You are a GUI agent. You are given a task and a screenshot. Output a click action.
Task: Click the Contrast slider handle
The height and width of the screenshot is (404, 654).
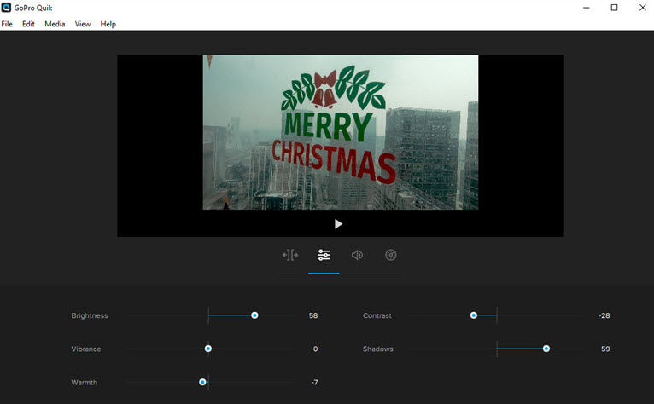(474, 315)
